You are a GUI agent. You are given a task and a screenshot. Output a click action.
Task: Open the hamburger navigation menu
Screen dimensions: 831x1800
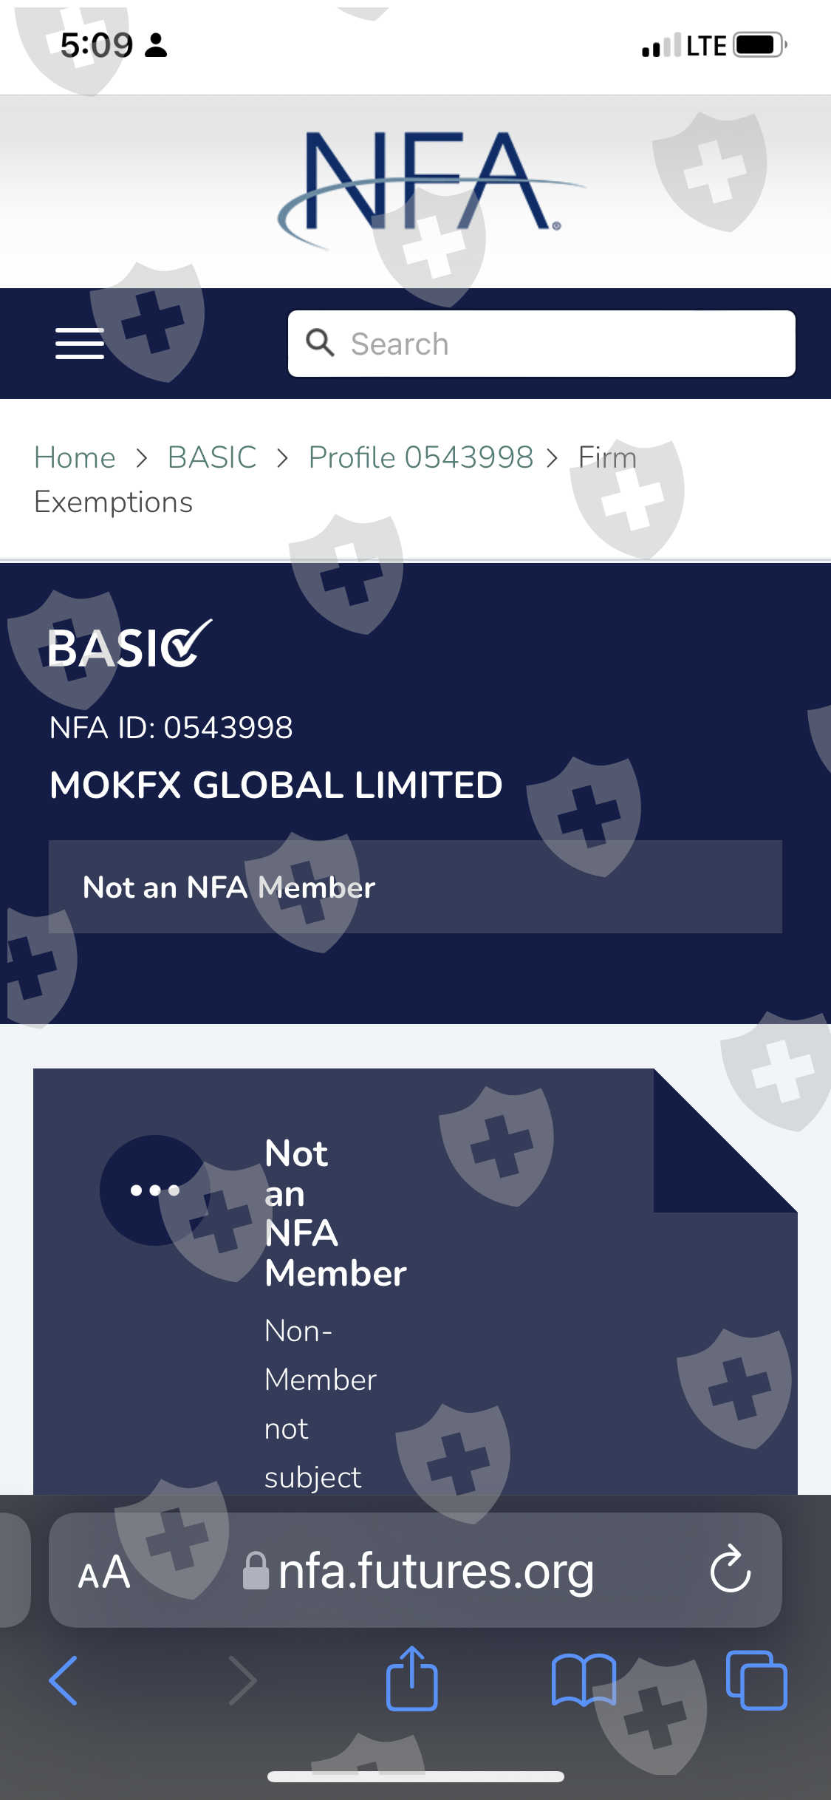[79, 344]
